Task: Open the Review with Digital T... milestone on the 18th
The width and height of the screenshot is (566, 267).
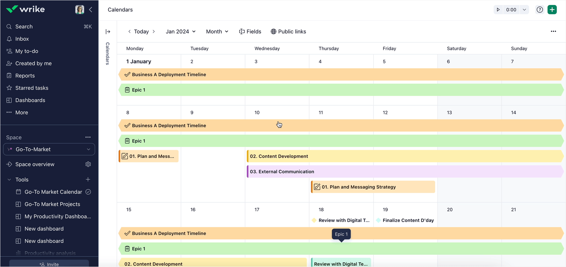Action: 341,220
